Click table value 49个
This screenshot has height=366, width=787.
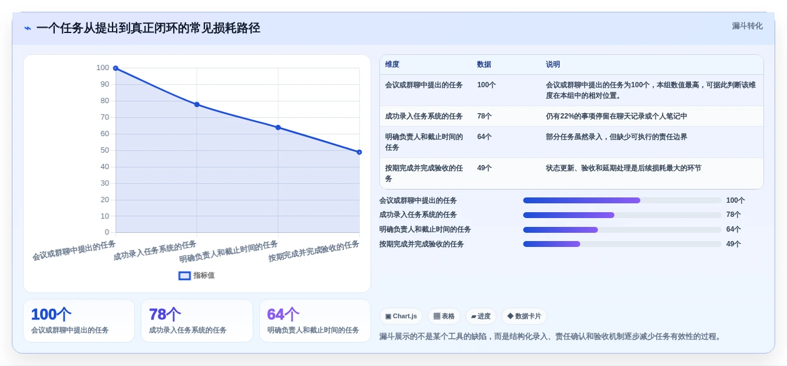click(484, 168)
